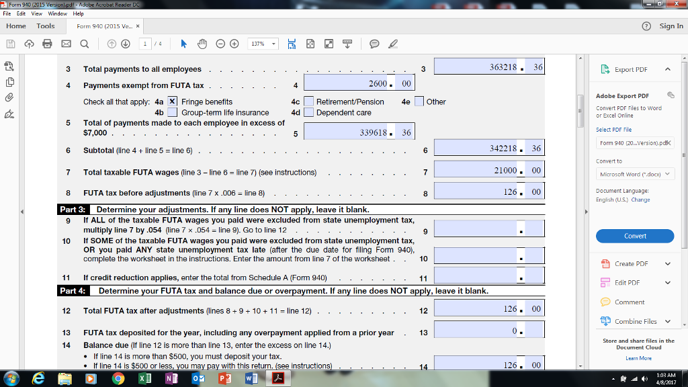
Task: Click the Sign In link
Action: tap(671, 26)
